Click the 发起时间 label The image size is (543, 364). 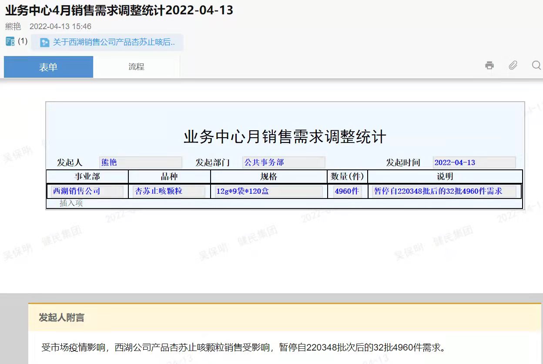pyautogui.click(x=403, y=163)
